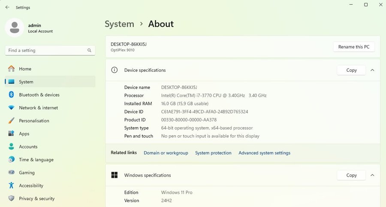This screenshot has width=386, height=207.
Task: Open the Accounts settings category
Action: [28, 147]
